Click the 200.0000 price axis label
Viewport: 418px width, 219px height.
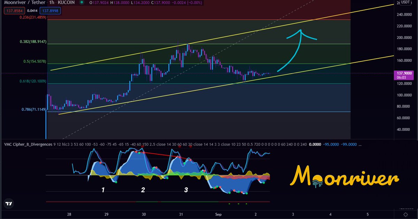coord(404,37)
